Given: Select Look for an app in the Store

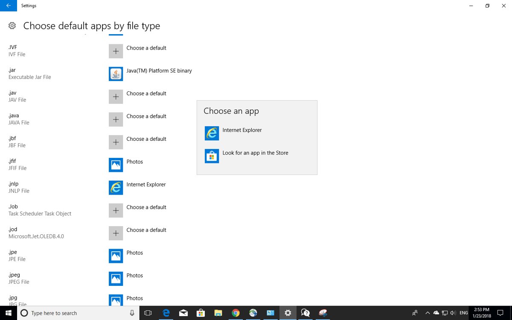Looking at the screenshot, I should (257, 156).
